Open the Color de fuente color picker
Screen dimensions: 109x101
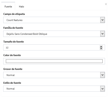(54, 61)
